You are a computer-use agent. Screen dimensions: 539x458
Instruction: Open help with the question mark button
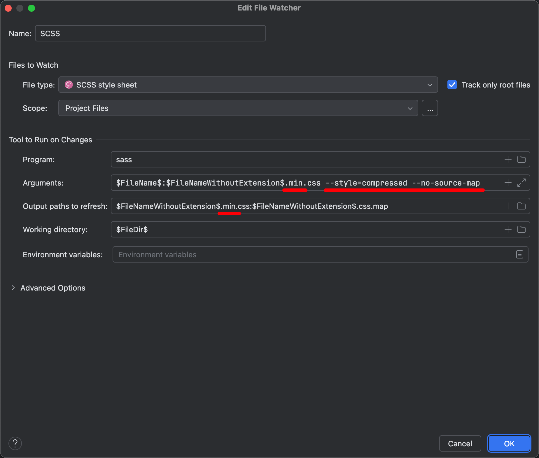(x=15, y=443)
